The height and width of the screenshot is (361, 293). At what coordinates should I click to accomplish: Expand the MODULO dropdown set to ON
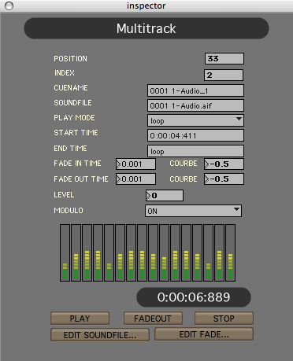point(193,211)
